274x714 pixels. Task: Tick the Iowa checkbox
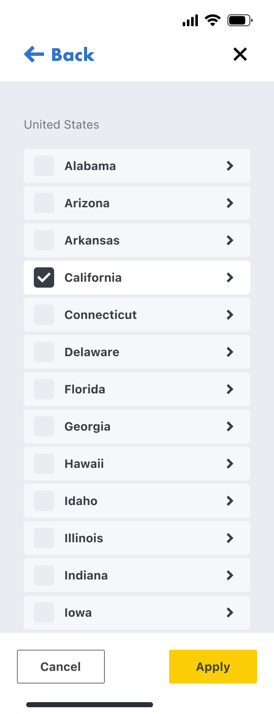click(x=44, y=612)
